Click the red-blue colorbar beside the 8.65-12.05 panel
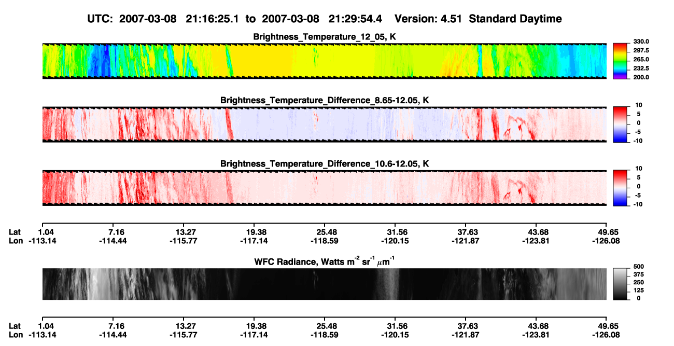Image resolution: width=674 pixels, height=346 pixels. [620, 124]
